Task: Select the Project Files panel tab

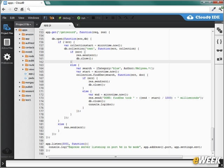Action: tap(24, 24)
